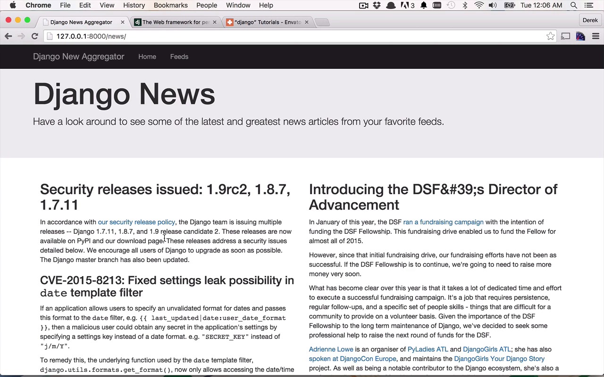Open Time Machine menu bar icon
The width and height of the screenshot is (604, 377).
(451, 5)
